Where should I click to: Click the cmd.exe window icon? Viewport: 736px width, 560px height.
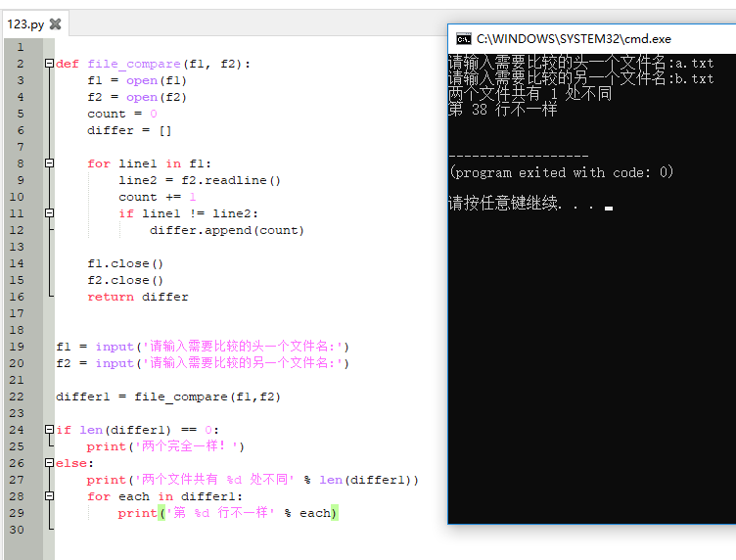(463, 39)
